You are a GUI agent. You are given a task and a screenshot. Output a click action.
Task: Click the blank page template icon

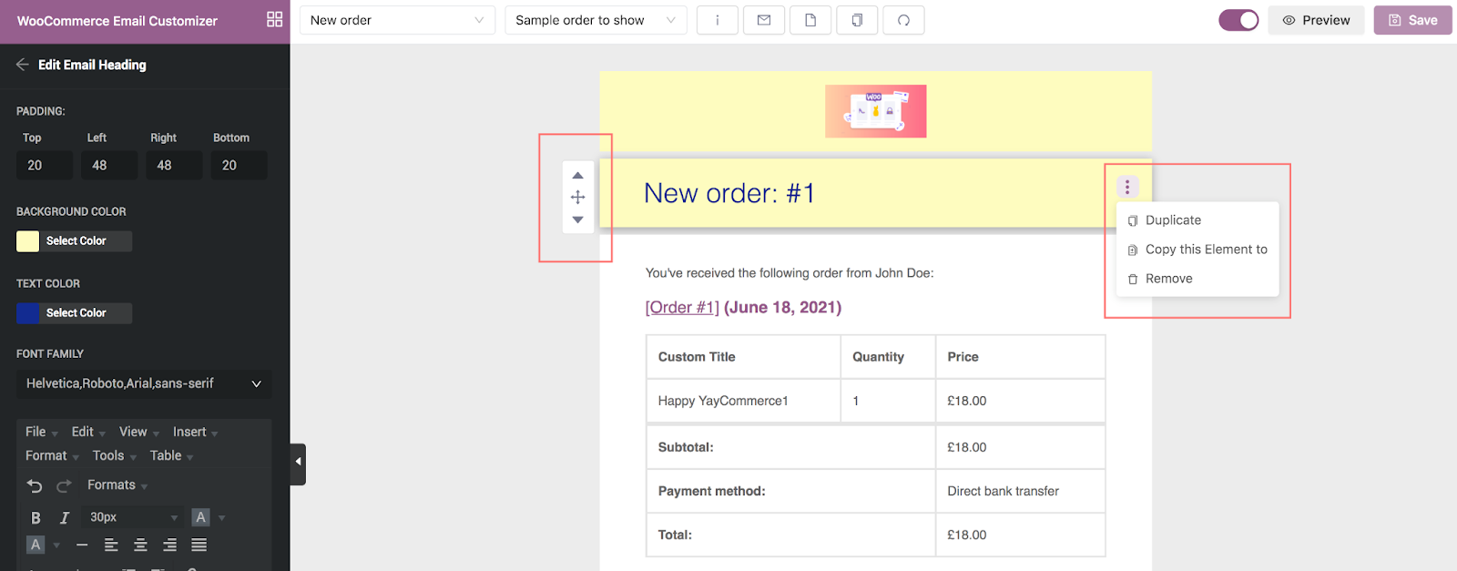tap(810, 20)
